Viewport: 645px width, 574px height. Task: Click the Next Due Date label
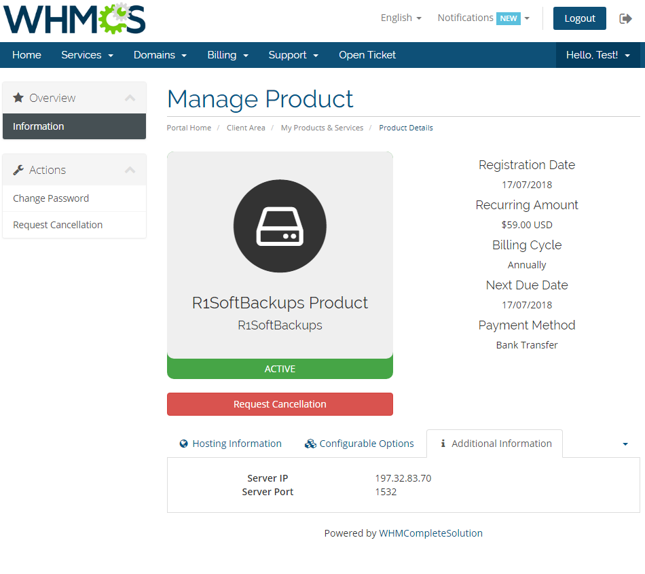pyautogui.click(x=527, y=285)
